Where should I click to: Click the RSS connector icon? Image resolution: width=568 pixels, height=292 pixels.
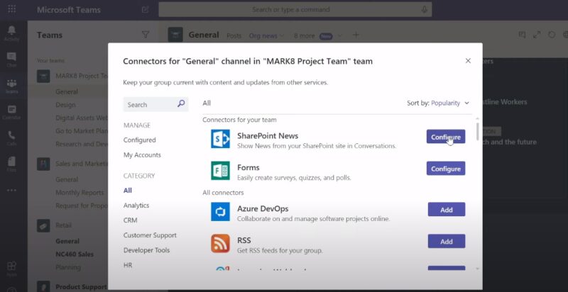click(220, 243)
